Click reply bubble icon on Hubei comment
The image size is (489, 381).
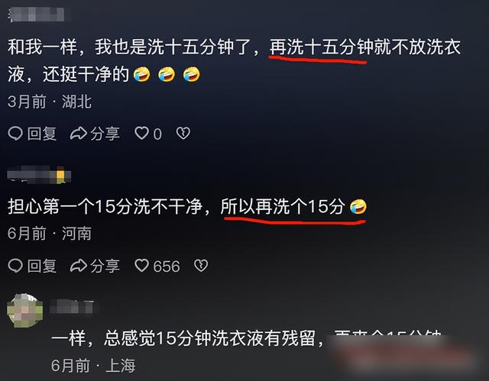[15, 134]
